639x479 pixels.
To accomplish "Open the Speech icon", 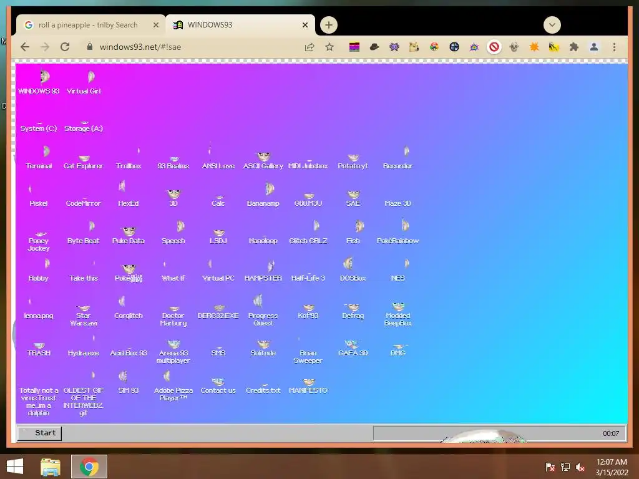I will coord(173,233).
